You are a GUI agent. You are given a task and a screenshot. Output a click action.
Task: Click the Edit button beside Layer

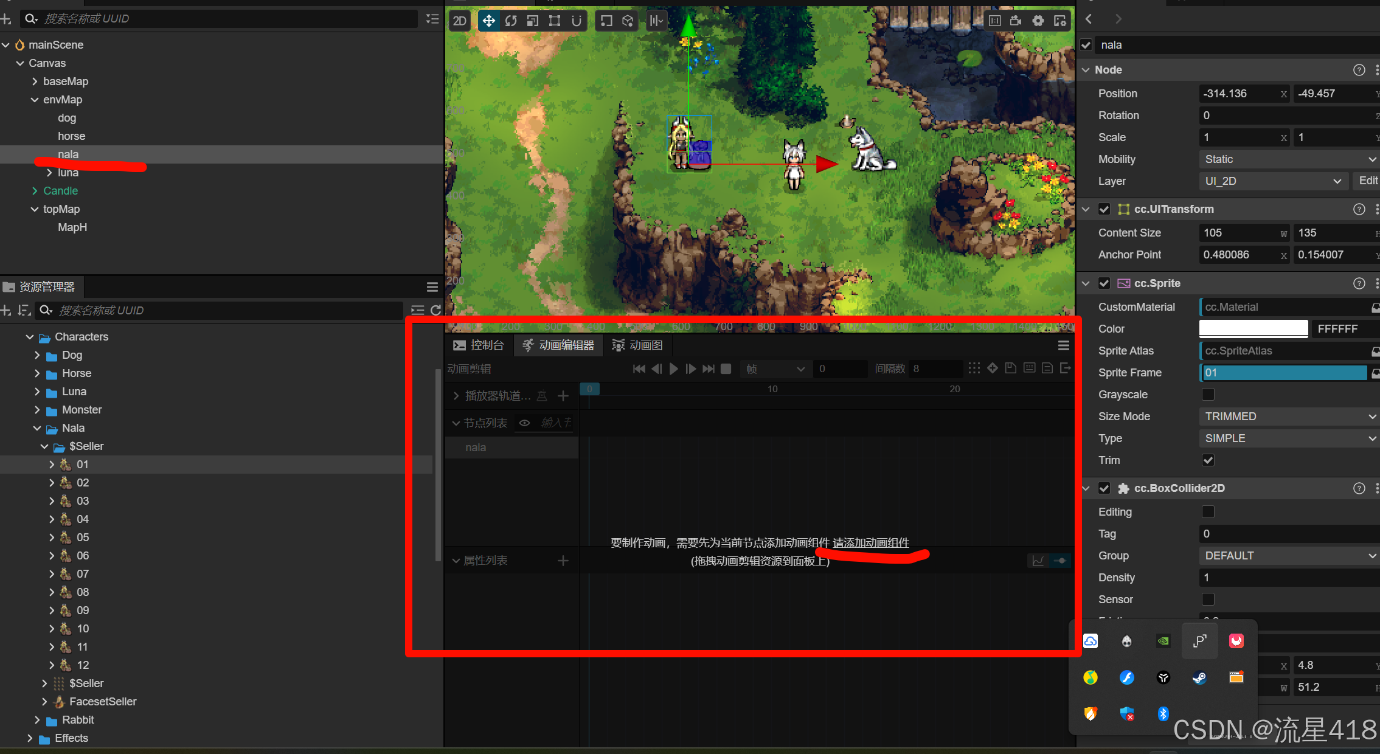[x=1367, y=181]
